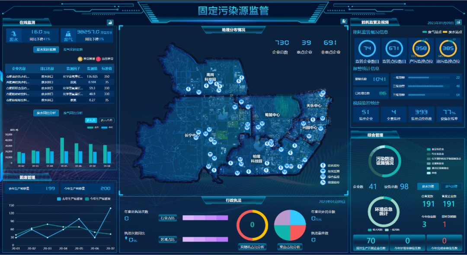Select the 废气治理 tab
This screenshot has height=255, width=467.
[x=451, y=187]
